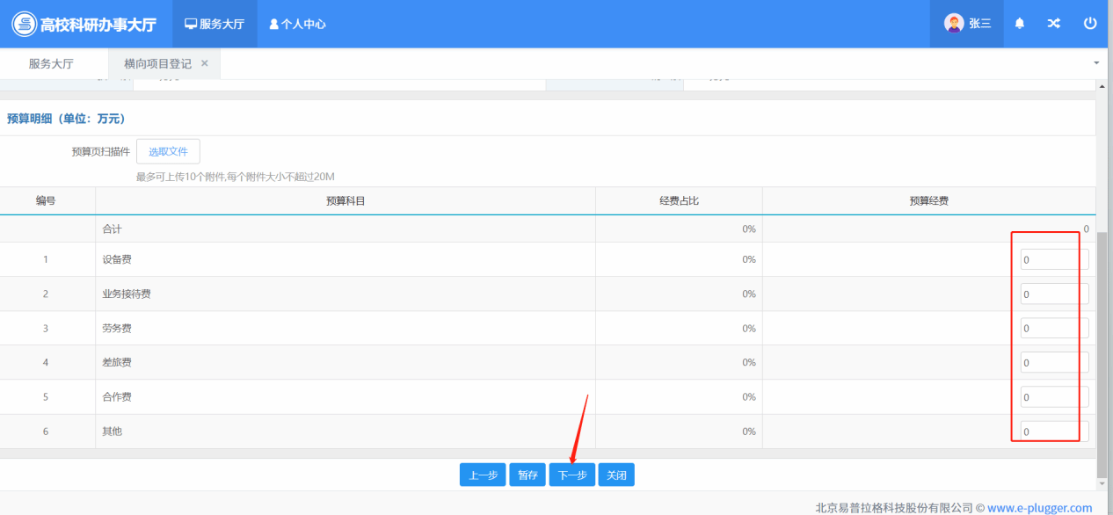Click the 选取文件 upload button

(x=168, y=151)
